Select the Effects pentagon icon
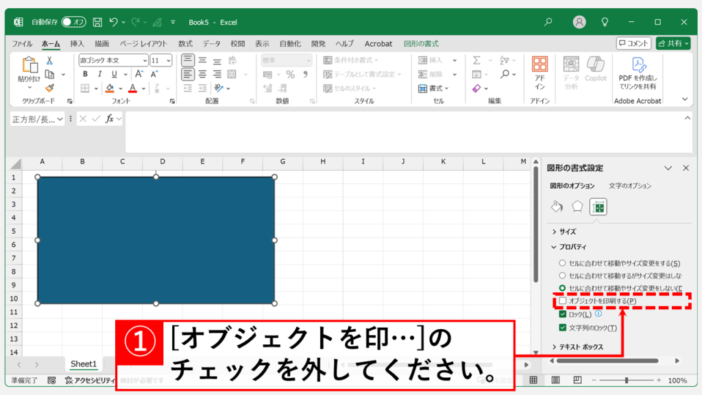Image resolution: width=702 pixels, height=395 pixels. tap(577, 206)
